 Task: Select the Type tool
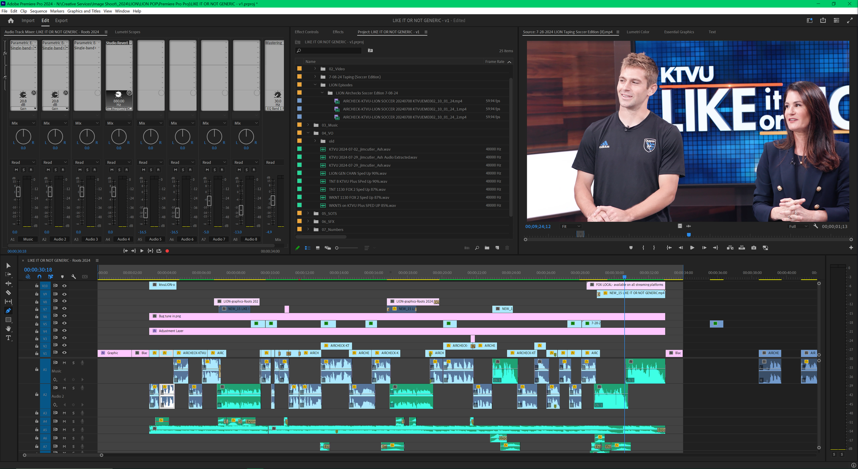[8, 338]
